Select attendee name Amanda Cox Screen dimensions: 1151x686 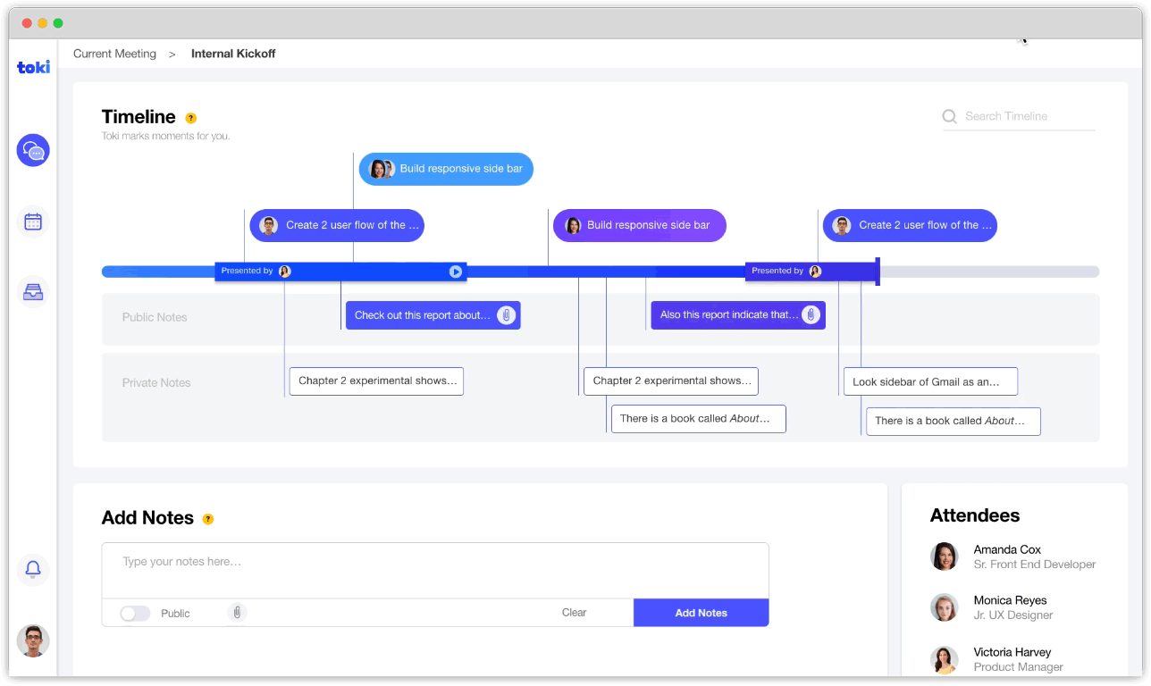(x=1007, y=549)
